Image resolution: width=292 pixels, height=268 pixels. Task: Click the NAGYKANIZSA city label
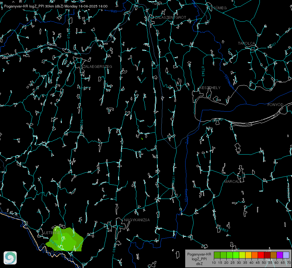tap(137, 220)
